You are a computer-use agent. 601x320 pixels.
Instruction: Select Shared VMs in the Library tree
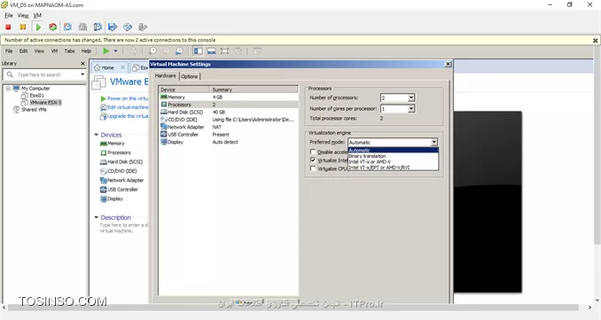34,109
